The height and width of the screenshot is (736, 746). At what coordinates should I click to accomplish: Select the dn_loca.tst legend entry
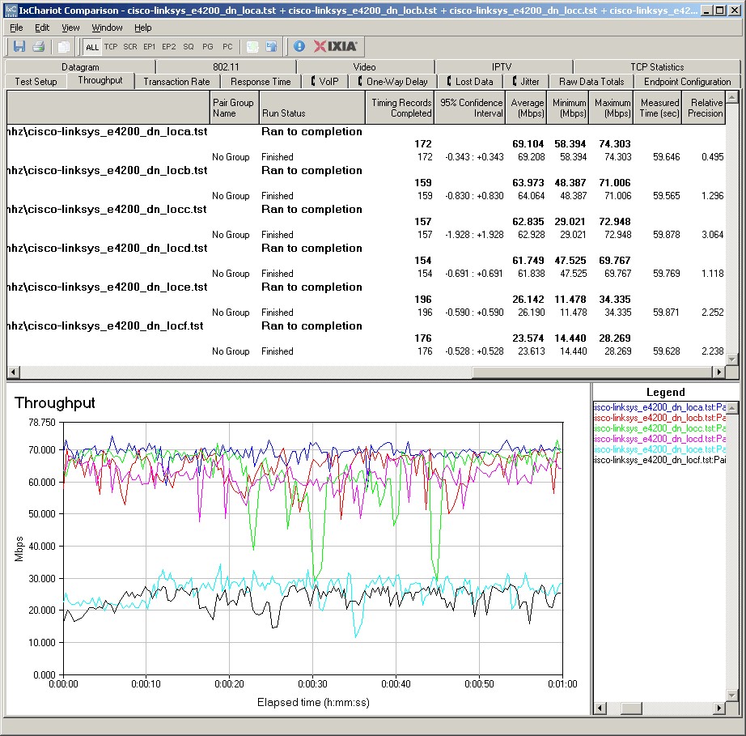click(659, 407)
